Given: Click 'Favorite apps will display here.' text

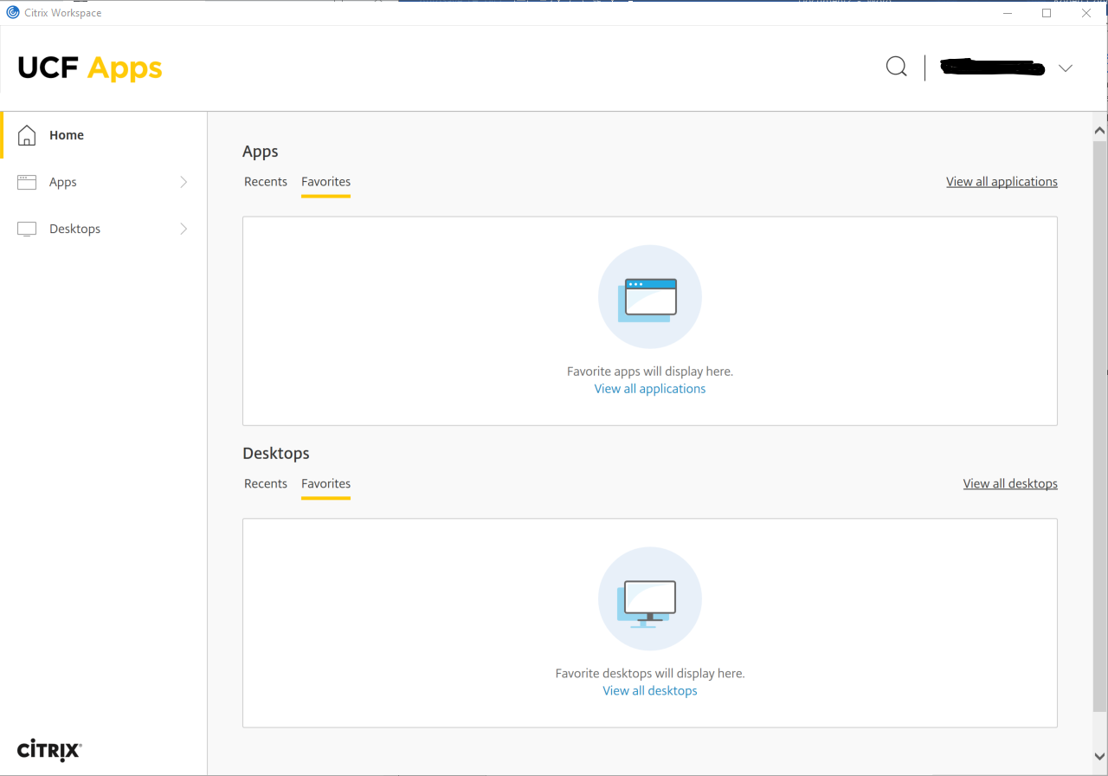Looking at the screenshot, I should [x=650, y=372].
